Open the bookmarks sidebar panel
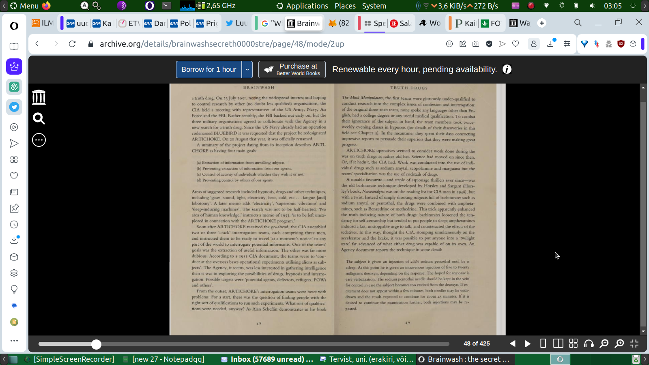Image resolution: width=649 pixels, height=365 pixels. point(14,46)
